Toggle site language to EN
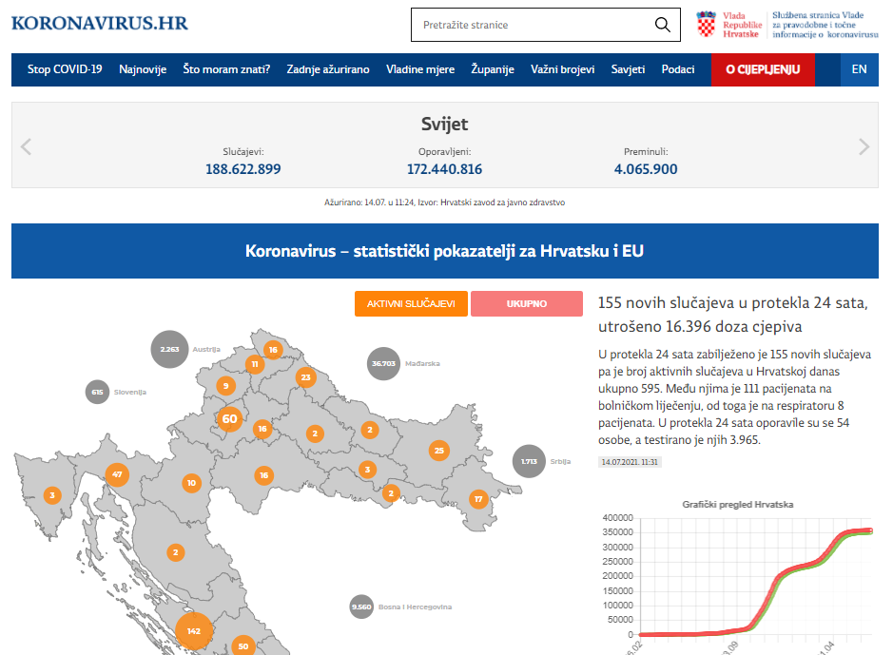The image size is (893, 655). coord(859,68)
